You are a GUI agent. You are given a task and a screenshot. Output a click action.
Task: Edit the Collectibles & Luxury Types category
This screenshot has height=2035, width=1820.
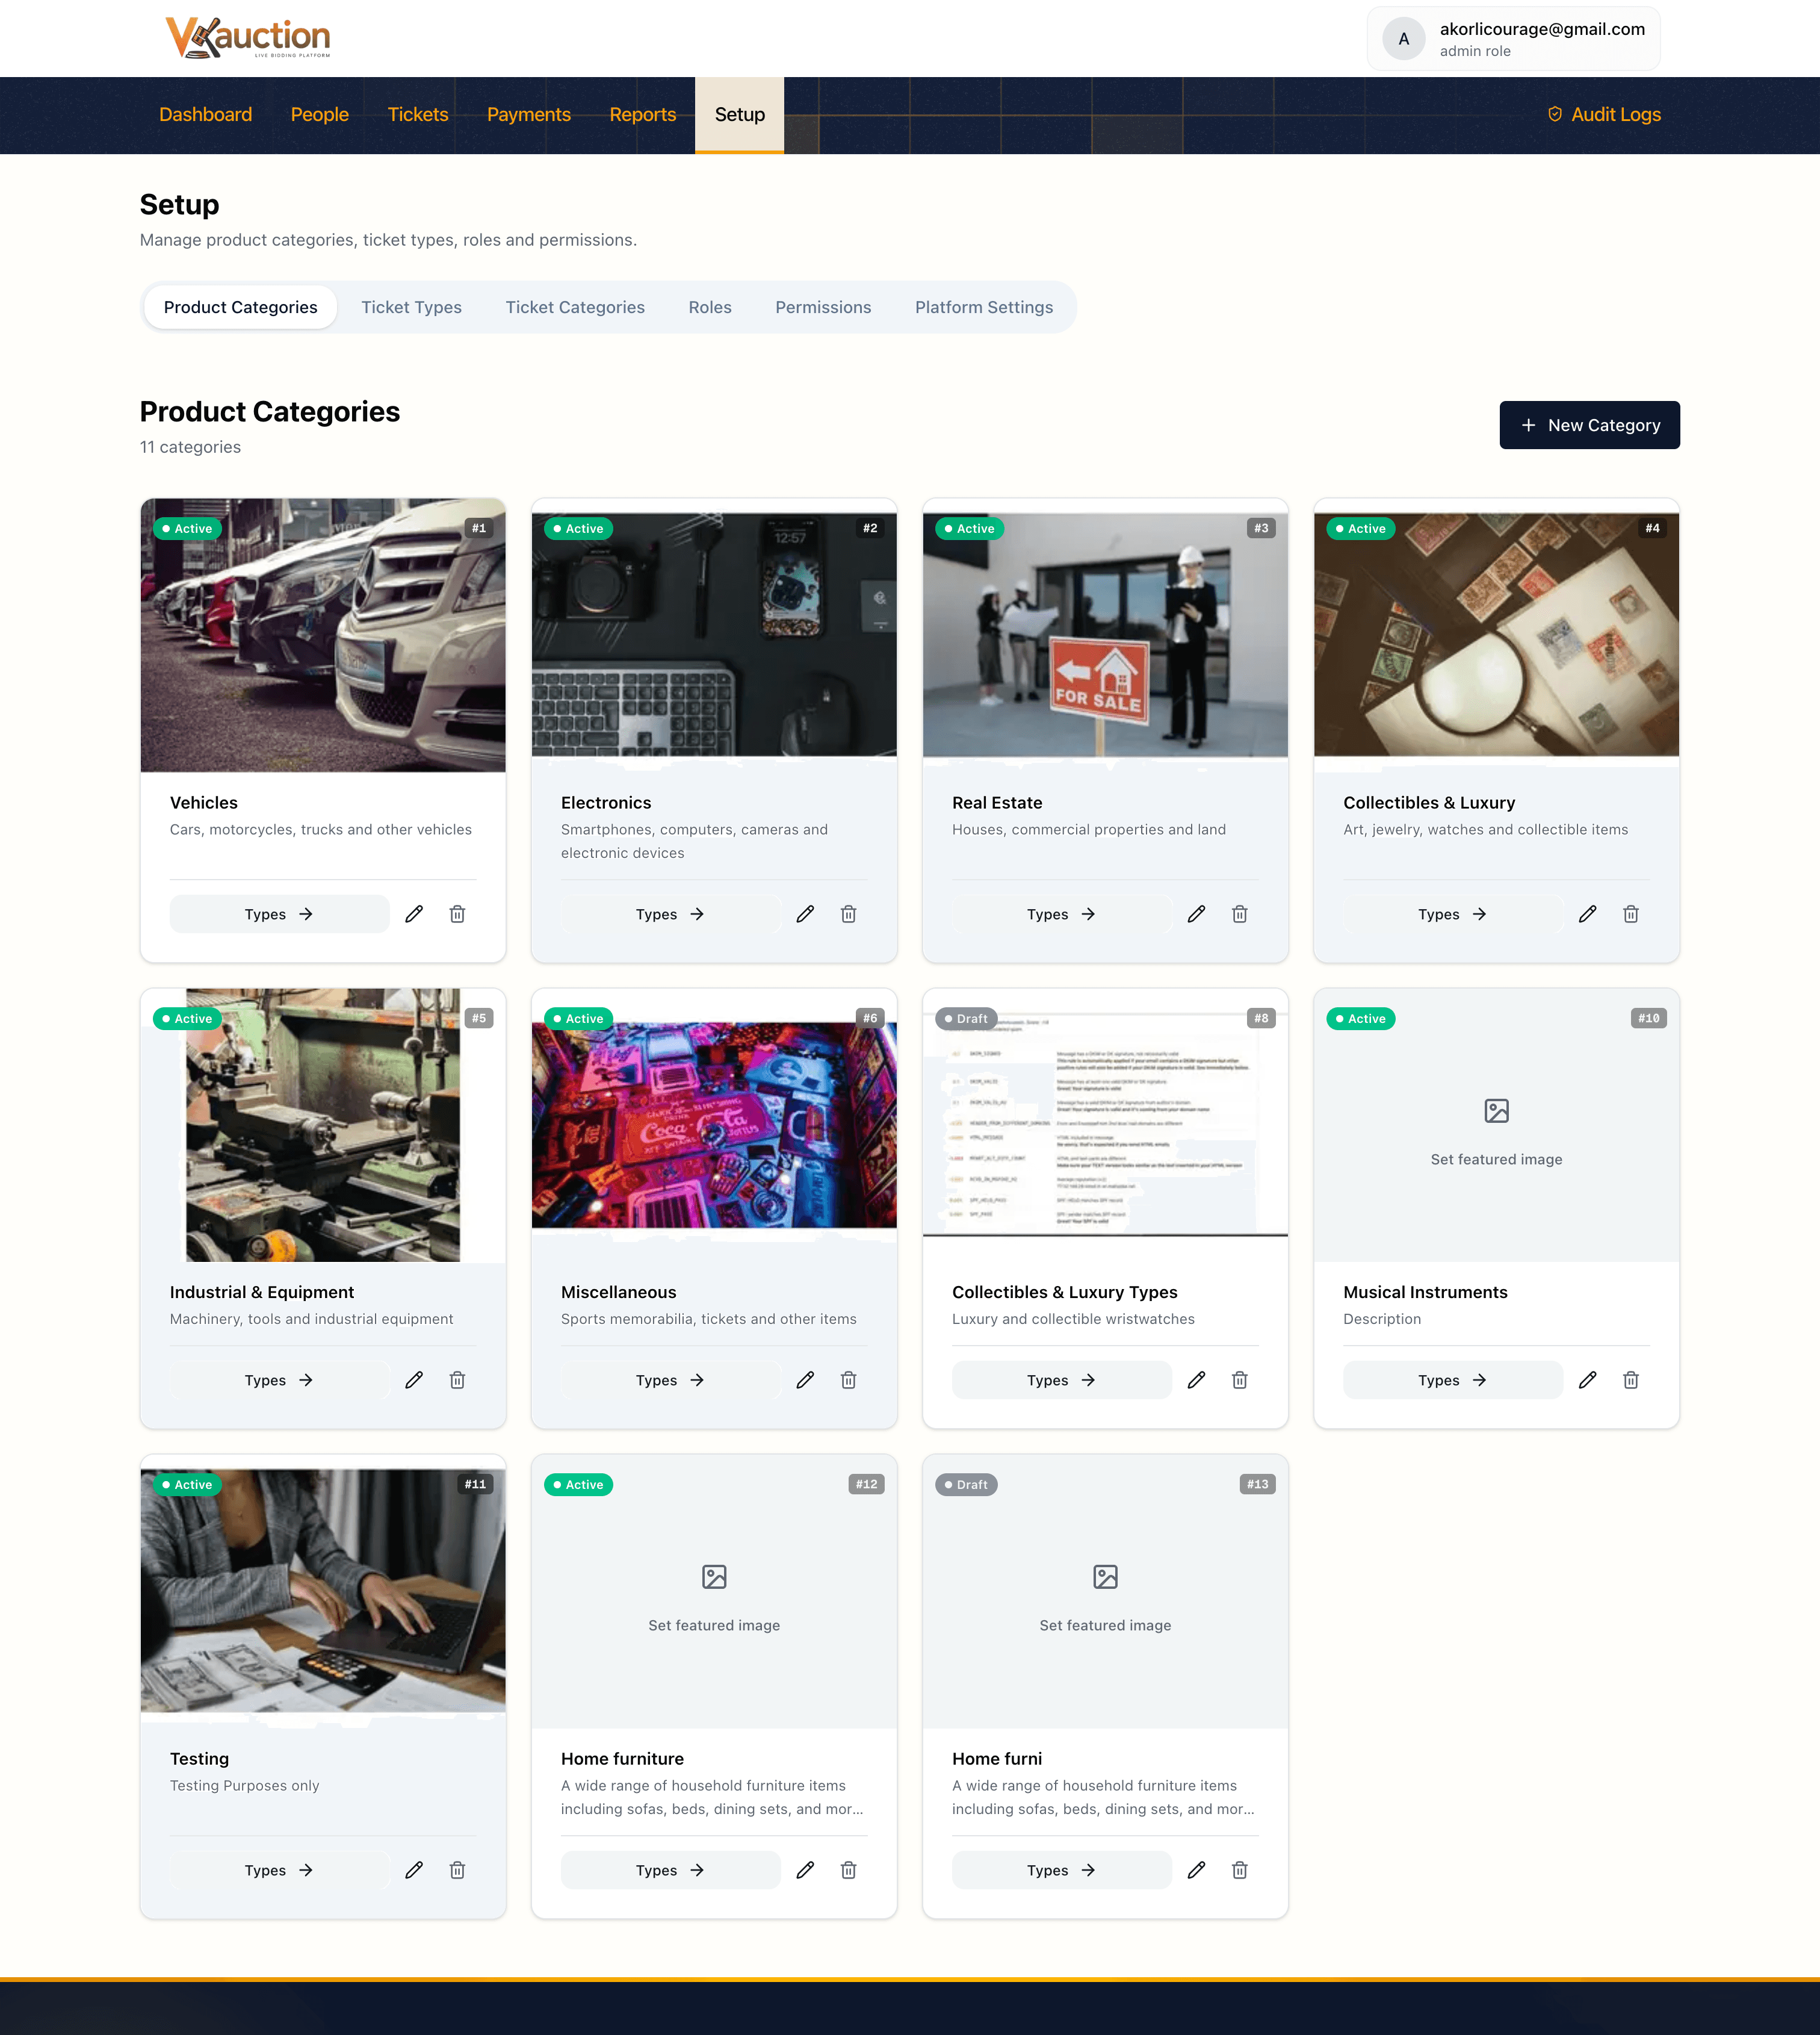click(x=1196, y=1380)
